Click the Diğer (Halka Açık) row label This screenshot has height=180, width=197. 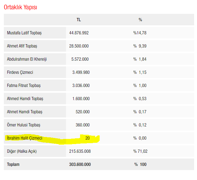(22, 151)
